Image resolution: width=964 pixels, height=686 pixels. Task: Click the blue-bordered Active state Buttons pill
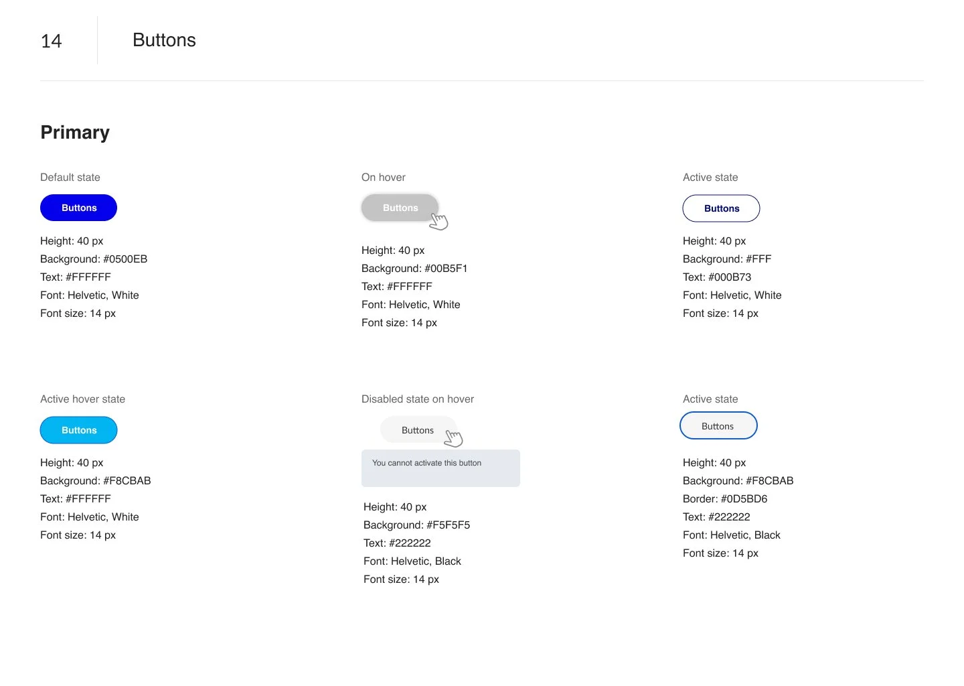(x=718, y=426)
